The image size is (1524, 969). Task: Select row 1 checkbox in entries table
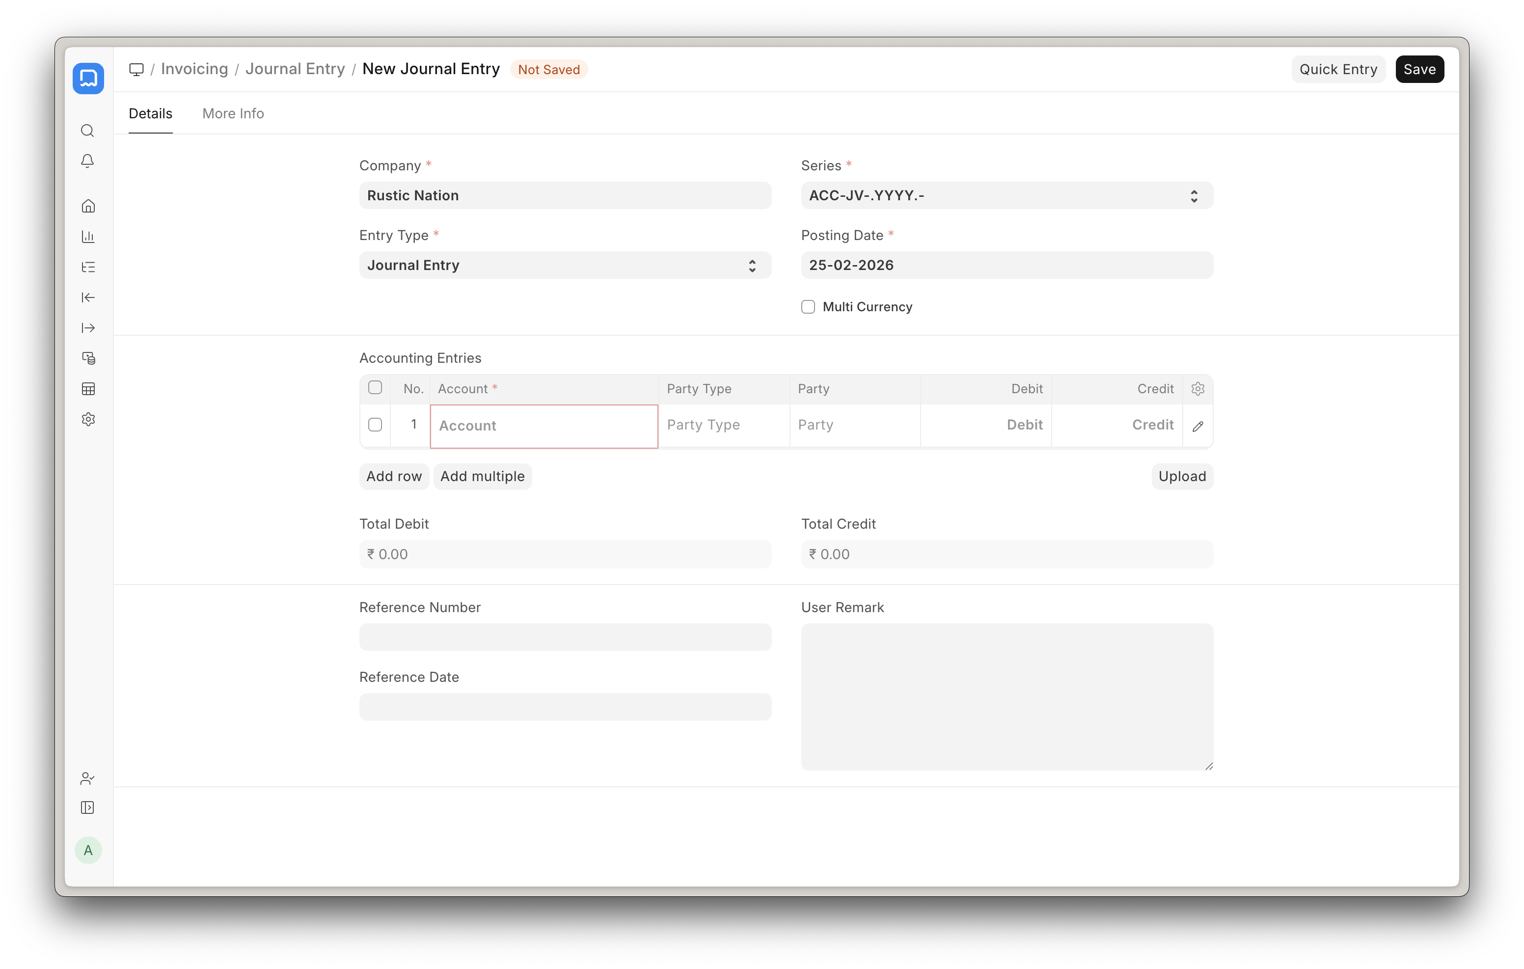pos(375,425)
